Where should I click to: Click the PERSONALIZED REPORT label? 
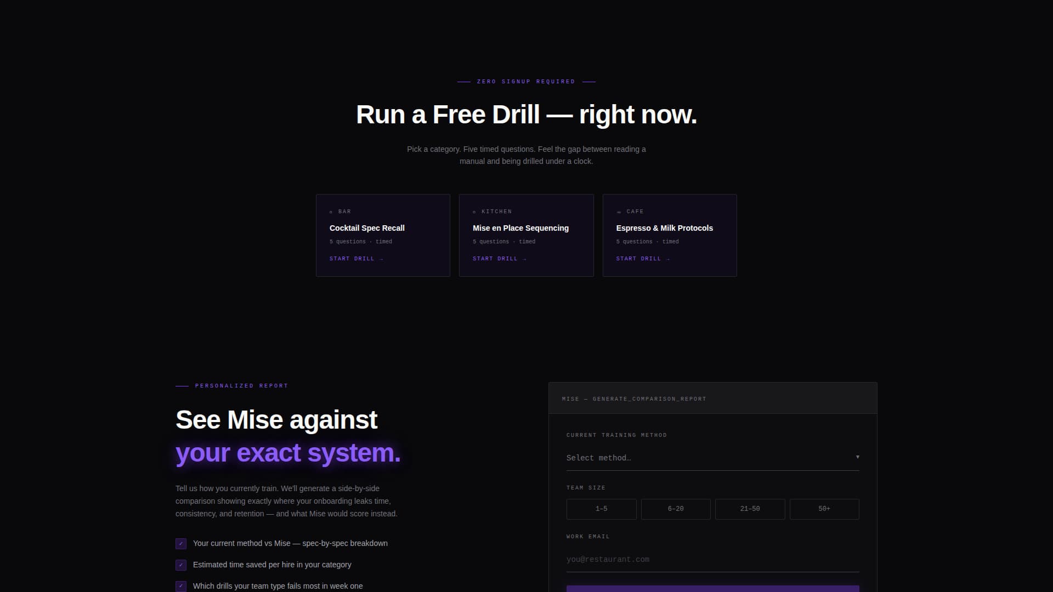[x=241, y=386]
